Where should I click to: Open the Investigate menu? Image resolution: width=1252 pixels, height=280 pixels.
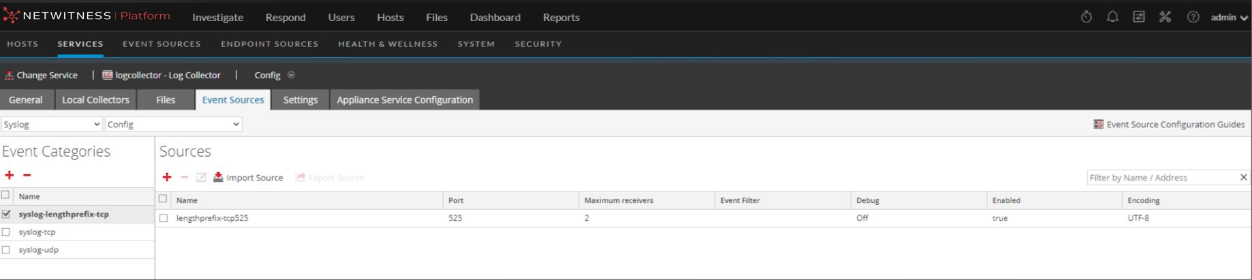point(217,17)
